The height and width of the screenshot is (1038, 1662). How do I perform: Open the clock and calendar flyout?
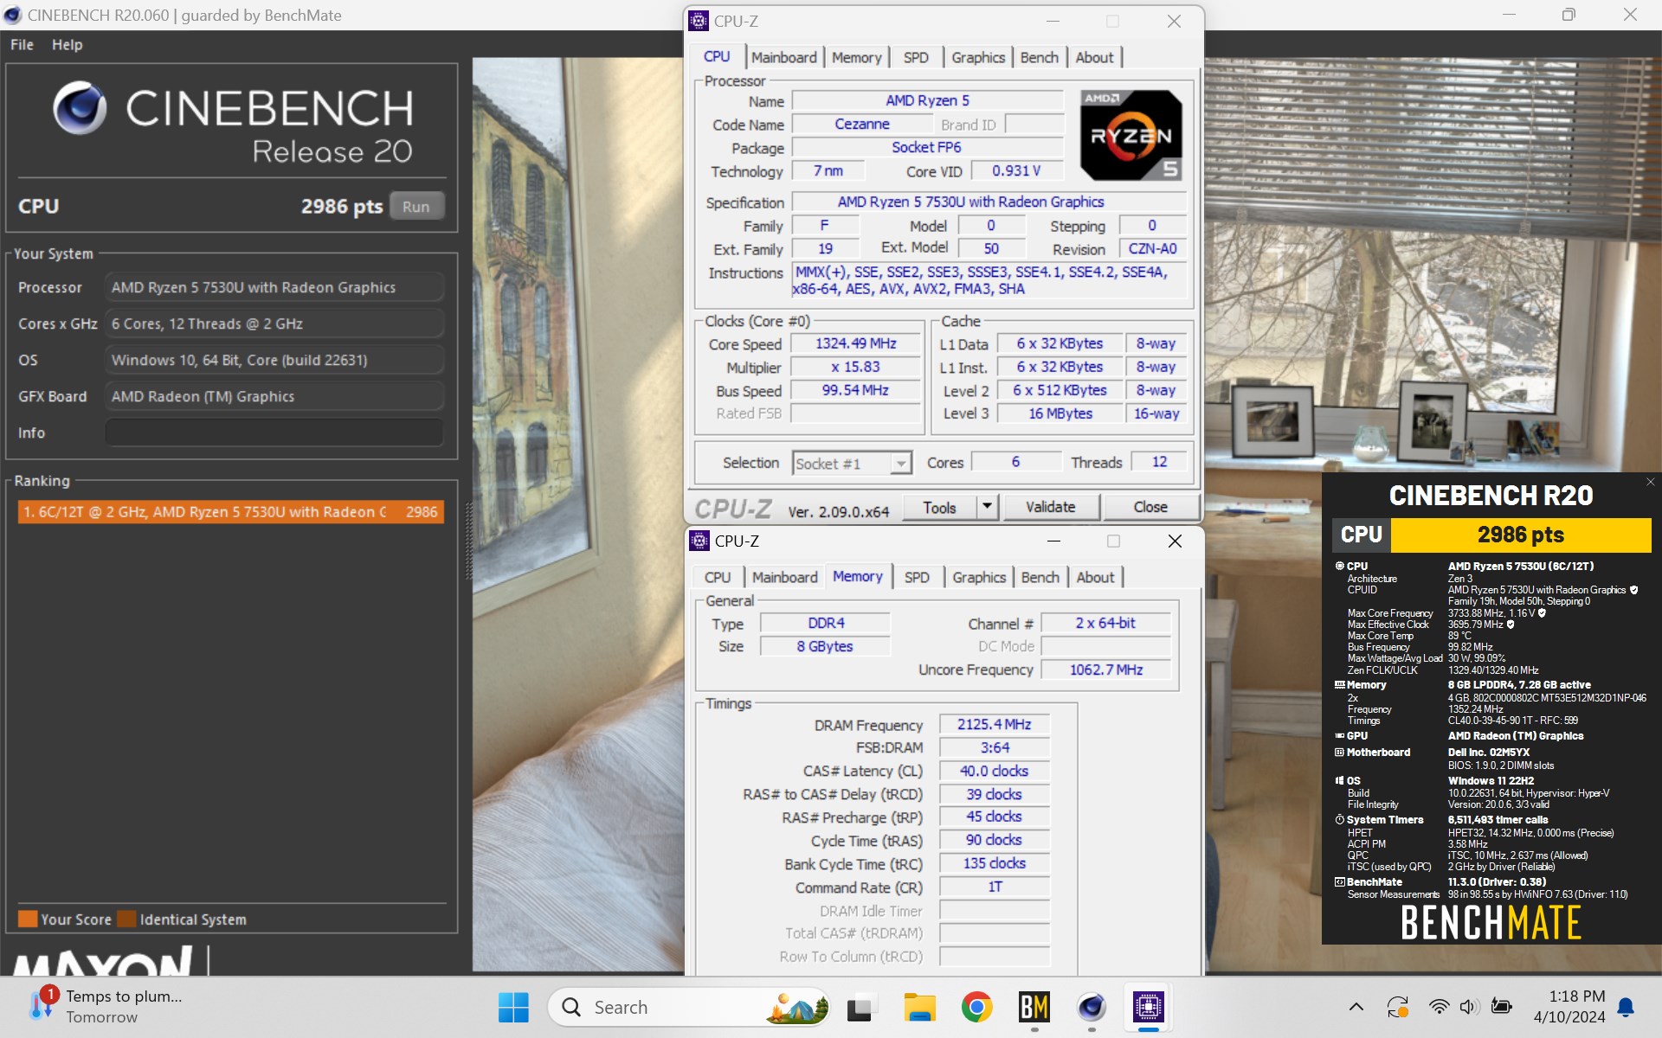[1569, 1007]
